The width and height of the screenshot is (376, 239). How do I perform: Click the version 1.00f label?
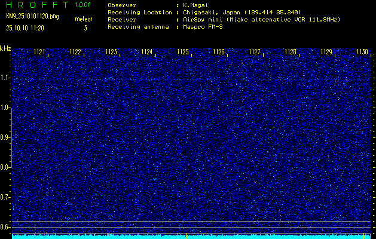click(x=83, y=4)
